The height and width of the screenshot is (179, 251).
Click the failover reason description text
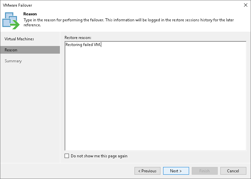tap(128, 22)
